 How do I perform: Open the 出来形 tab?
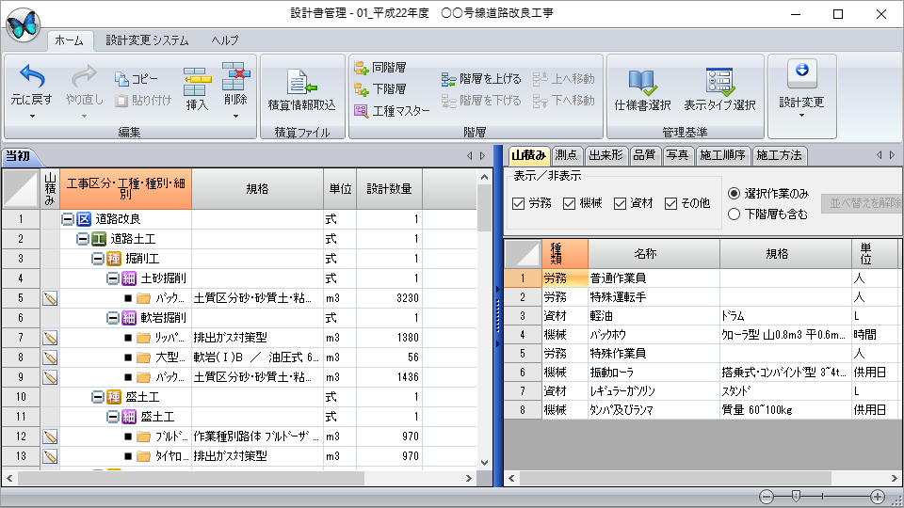tap(605, 155)
